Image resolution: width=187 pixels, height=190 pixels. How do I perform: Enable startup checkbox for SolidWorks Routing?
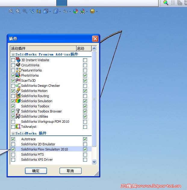pos(85,96)
